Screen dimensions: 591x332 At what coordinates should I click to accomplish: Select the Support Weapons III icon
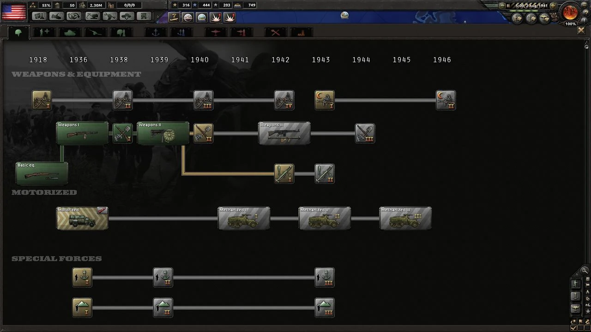(x=204, y=100)
